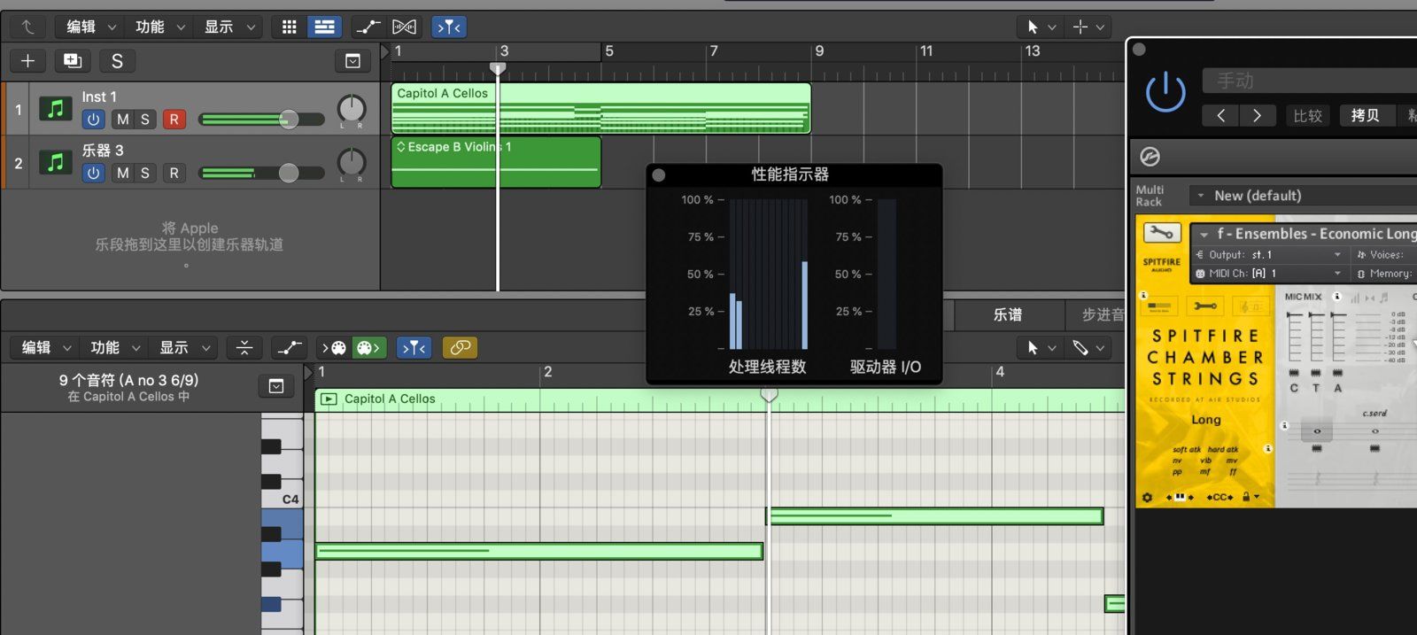Click the C4 piano key

pos(283,499)
